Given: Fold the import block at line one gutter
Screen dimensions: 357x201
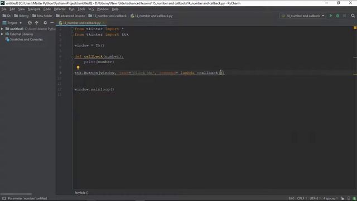Looking at the screenshot, I should coord(73,29).
